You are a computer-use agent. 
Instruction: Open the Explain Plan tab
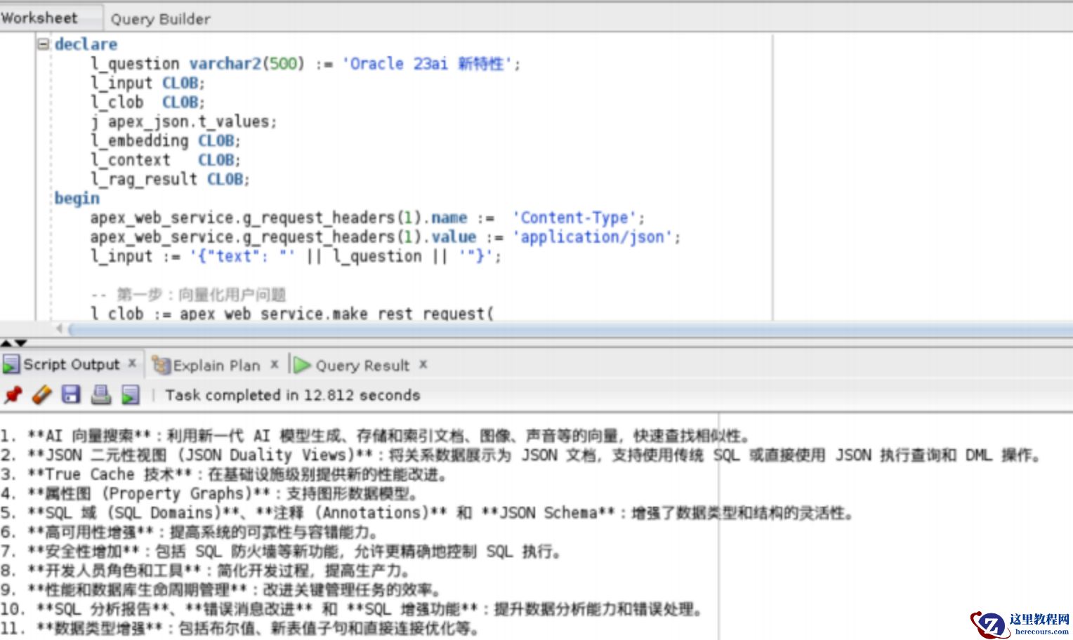coord(216,366)
